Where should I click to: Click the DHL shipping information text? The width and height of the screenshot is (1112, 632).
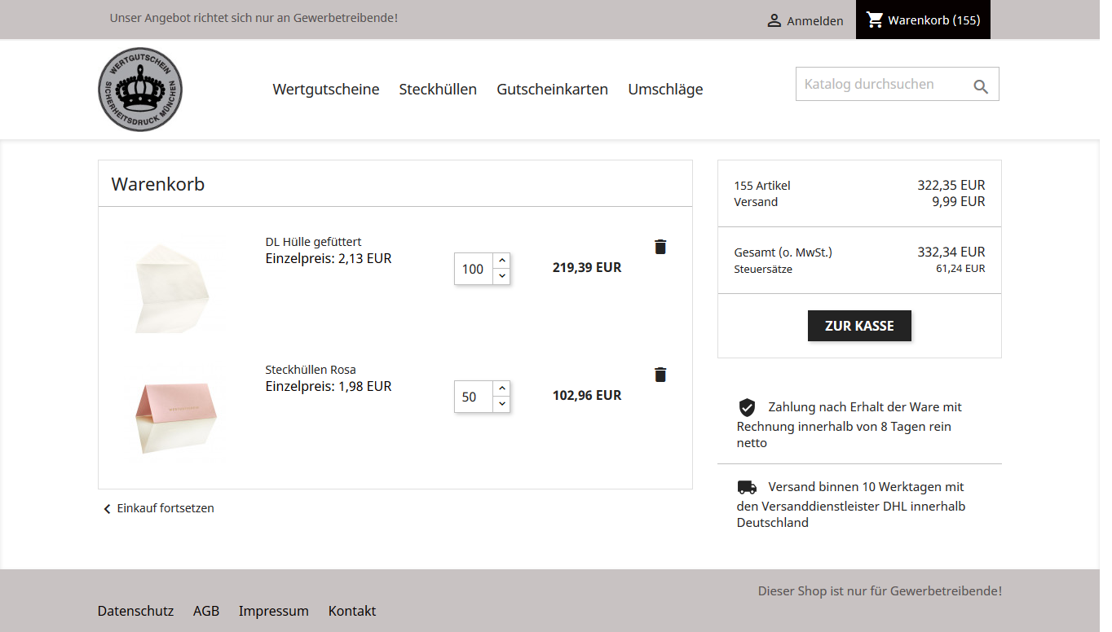click(851, 505)
